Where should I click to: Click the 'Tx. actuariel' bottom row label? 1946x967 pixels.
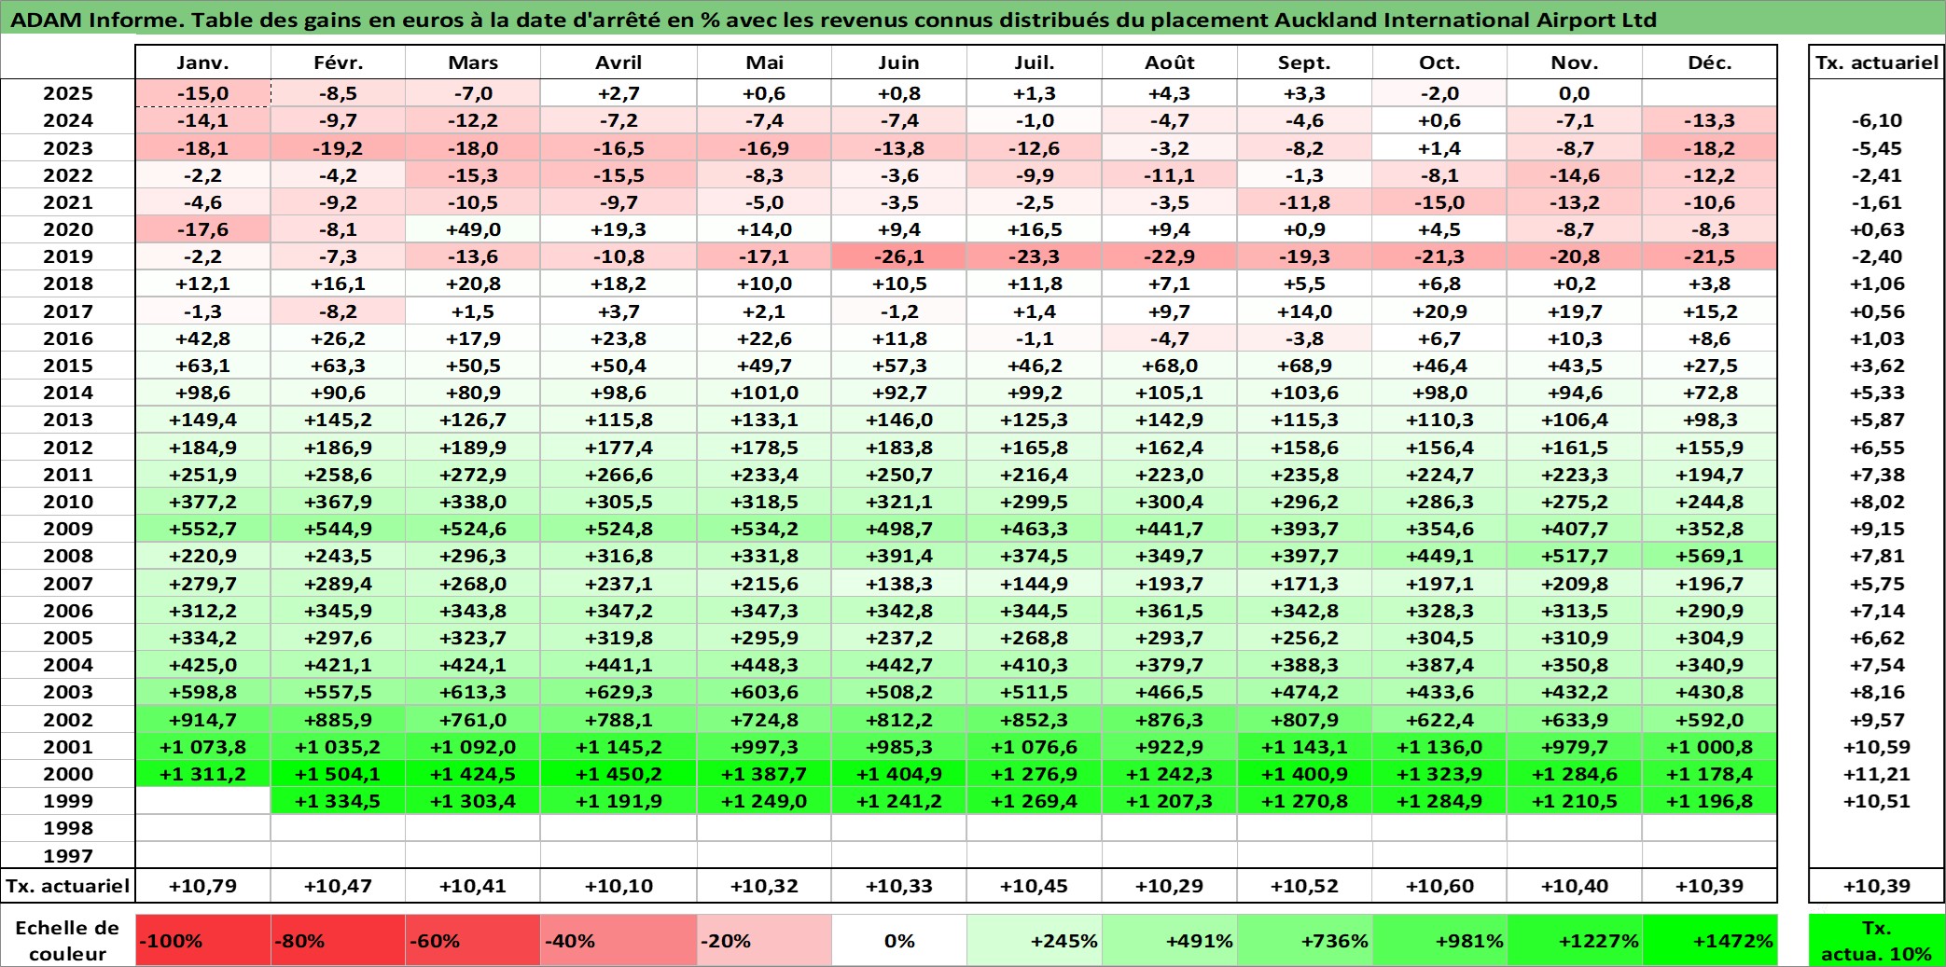pyautogui.click(x=68, y=886)
